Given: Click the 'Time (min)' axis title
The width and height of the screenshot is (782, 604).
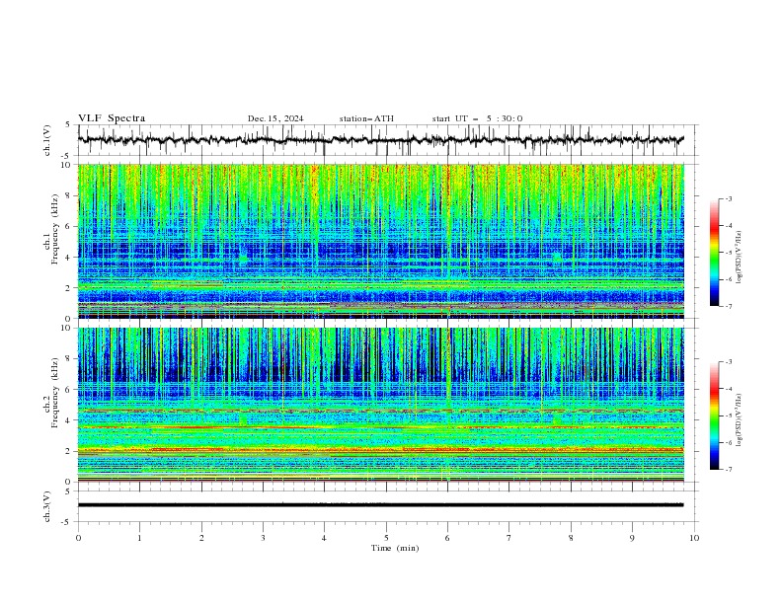Looking at the screenshot, I should [x=395, y=548].
